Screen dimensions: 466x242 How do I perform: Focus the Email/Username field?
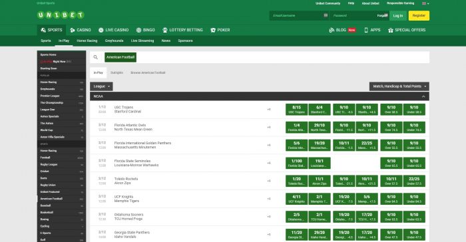coord(299,16)
